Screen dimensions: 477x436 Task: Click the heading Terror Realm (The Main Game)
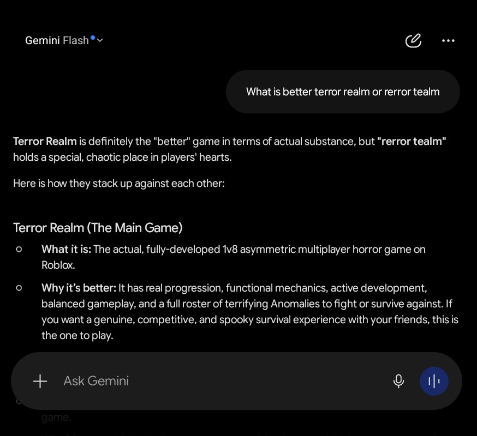98,228
